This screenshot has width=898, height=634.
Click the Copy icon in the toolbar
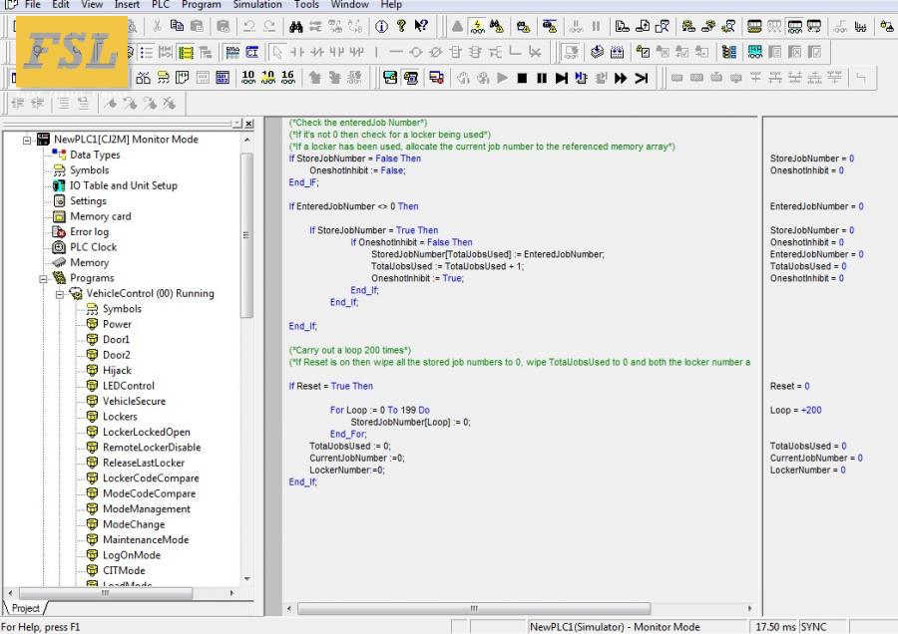177,27
